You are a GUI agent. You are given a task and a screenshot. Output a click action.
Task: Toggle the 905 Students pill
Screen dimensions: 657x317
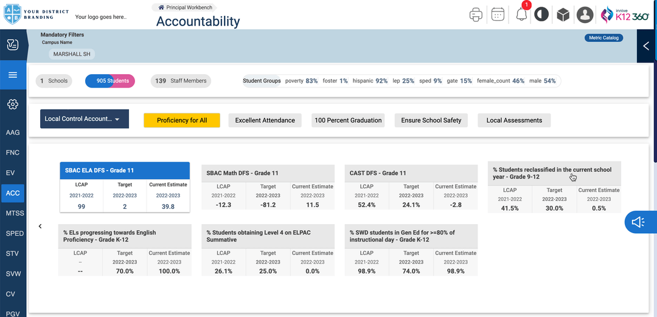coord(110,81)
